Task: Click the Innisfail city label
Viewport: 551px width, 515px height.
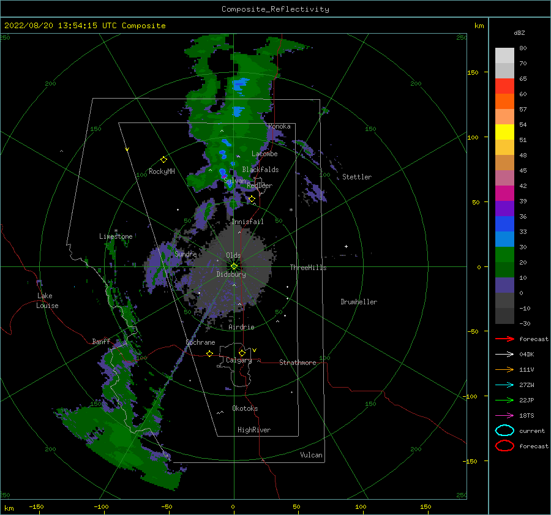Action: 247,222
